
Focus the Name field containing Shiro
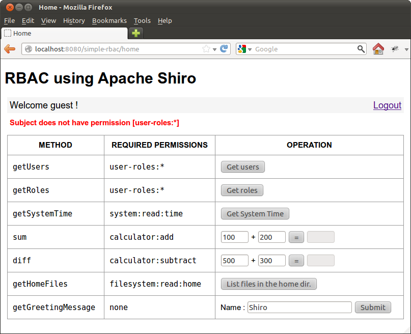[x=299, y=308]
